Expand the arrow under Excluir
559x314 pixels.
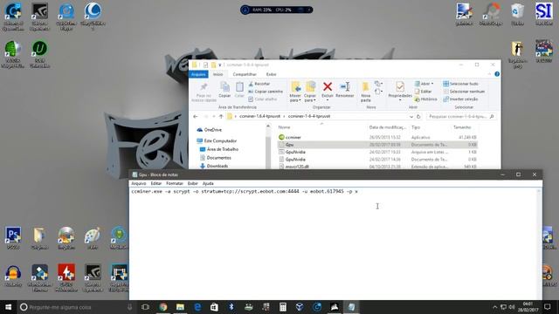point(328,100)
